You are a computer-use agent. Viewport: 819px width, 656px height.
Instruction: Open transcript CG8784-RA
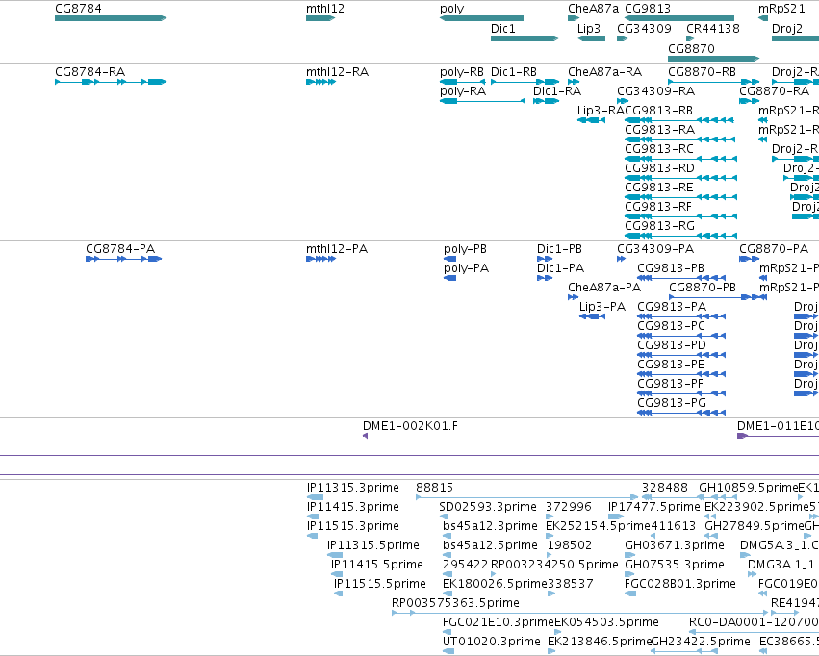click(111, 82)
